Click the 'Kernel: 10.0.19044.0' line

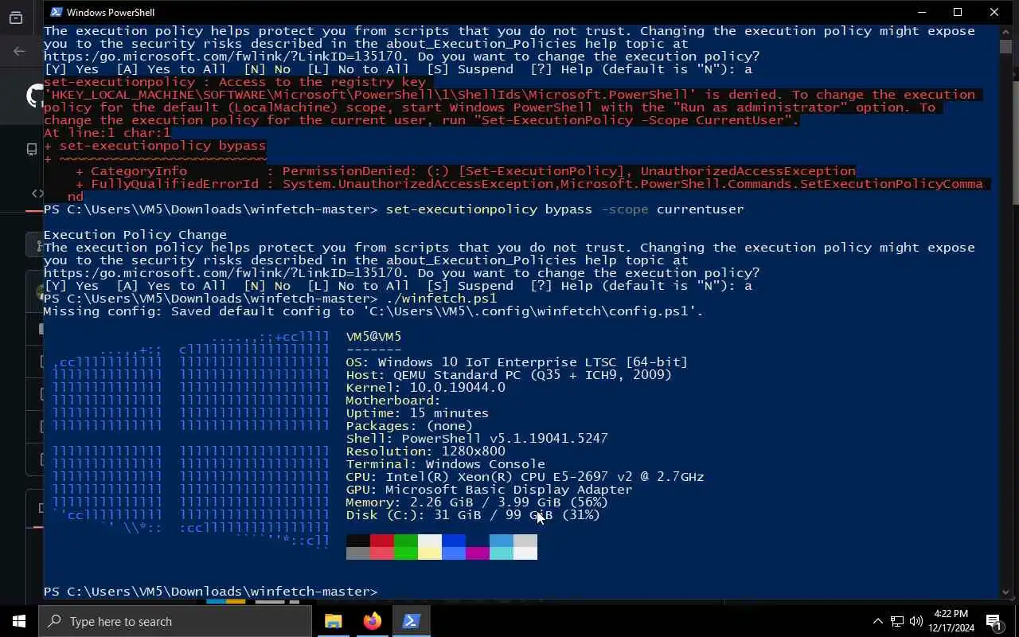click(x=425, y=388)
